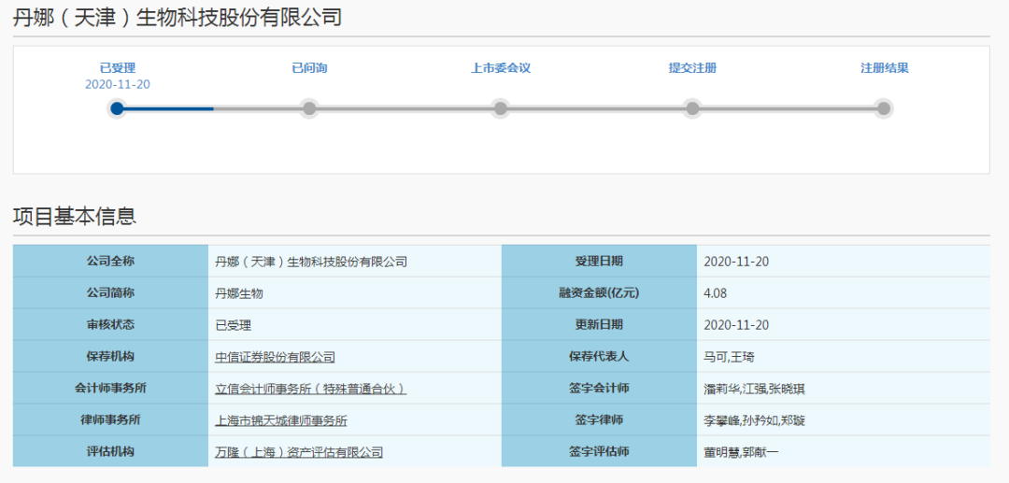Open the 万隆（上海）资产评估有限公司 link

pyautogui.click(x=299, y=452)
